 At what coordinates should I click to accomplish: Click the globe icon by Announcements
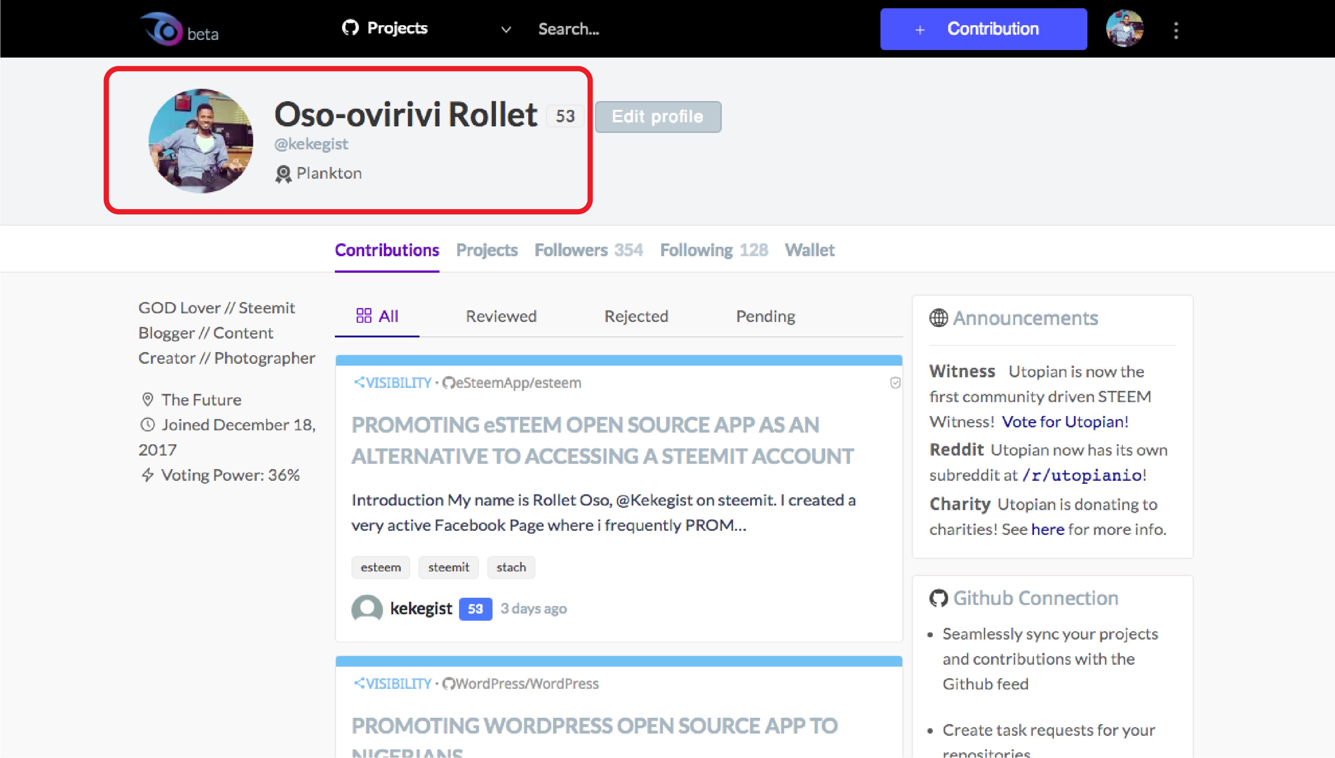coord(938,317)
